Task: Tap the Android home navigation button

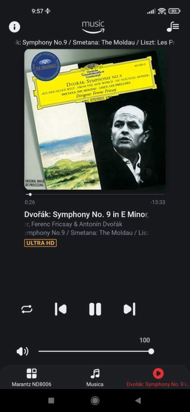Action: (95, 400)
